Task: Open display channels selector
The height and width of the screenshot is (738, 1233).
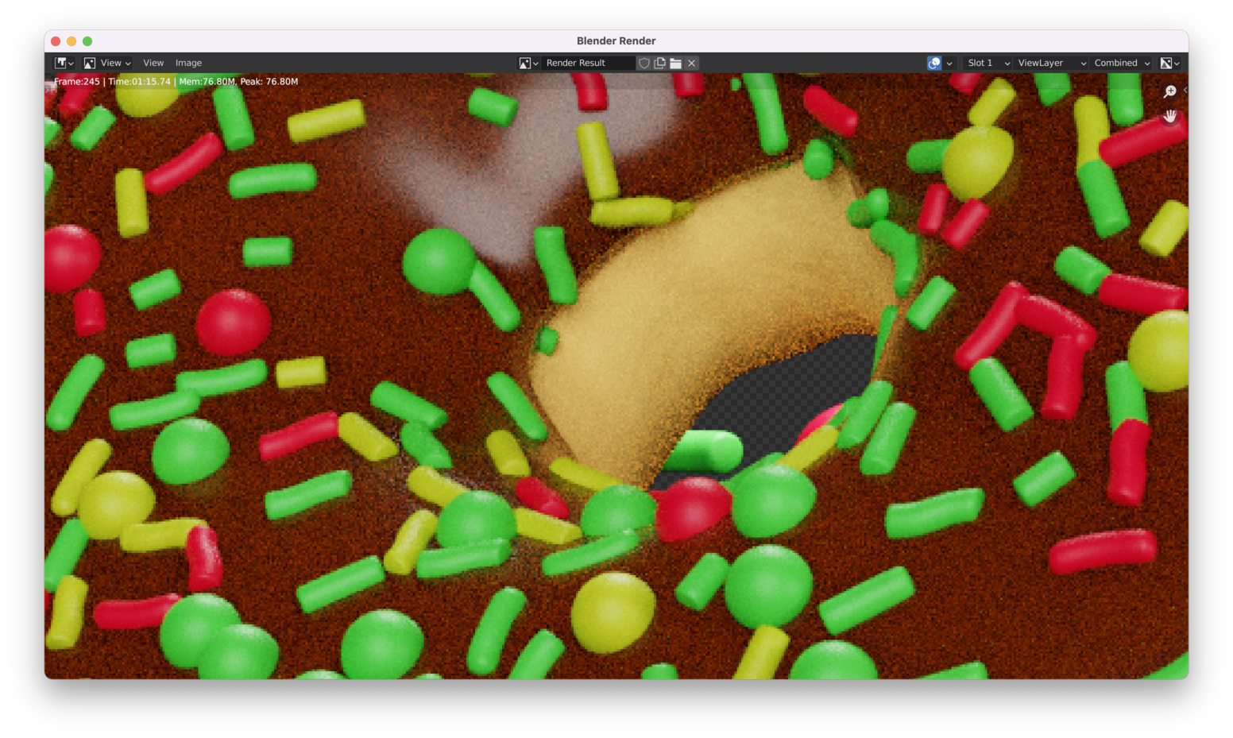Action: pyautogui.click(x=1169, y=63)
